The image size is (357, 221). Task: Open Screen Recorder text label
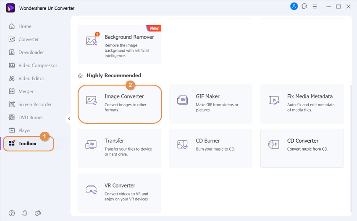click(x=35, y=104)
